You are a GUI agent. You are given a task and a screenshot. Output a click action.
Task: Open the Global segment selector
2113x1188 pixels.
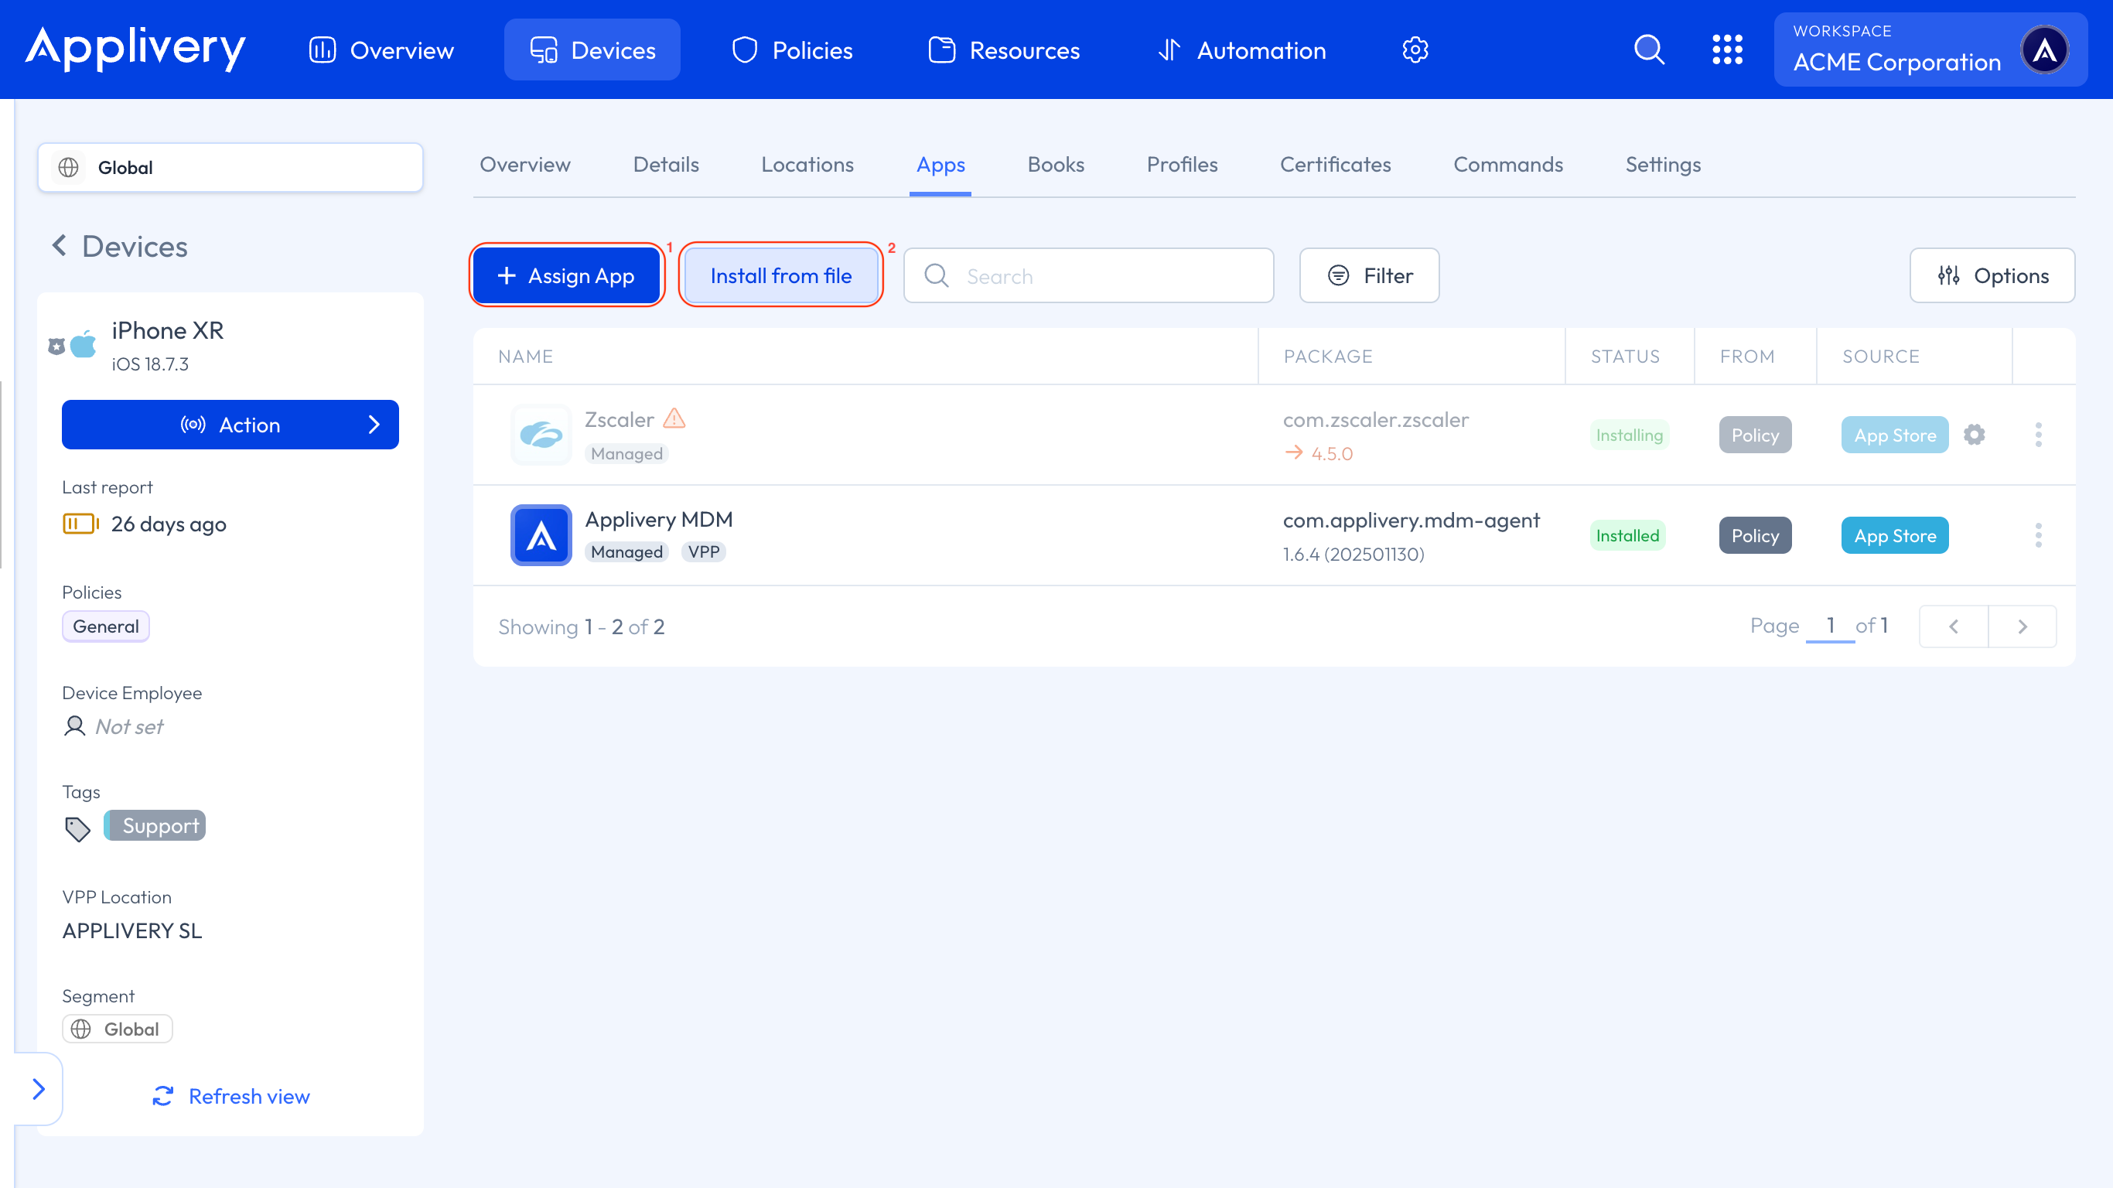point(230,167)
